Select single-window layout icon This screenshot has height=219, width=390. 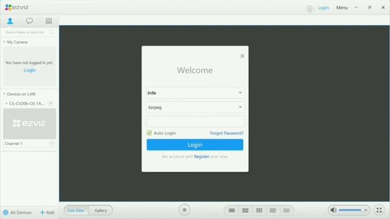point(232,210)
